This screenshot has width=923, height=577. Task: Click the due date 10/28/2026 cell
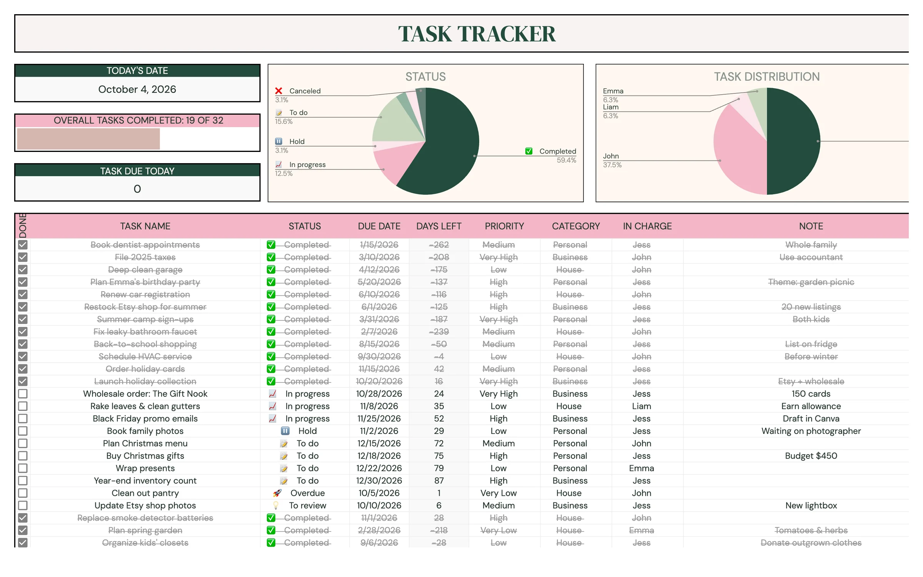379,394
